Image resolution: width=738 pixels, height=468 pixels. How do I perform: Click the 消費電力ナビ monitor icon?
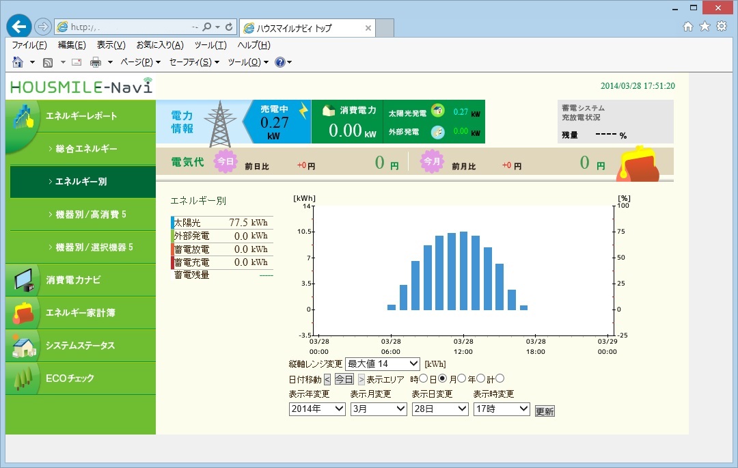click(23, 280)
